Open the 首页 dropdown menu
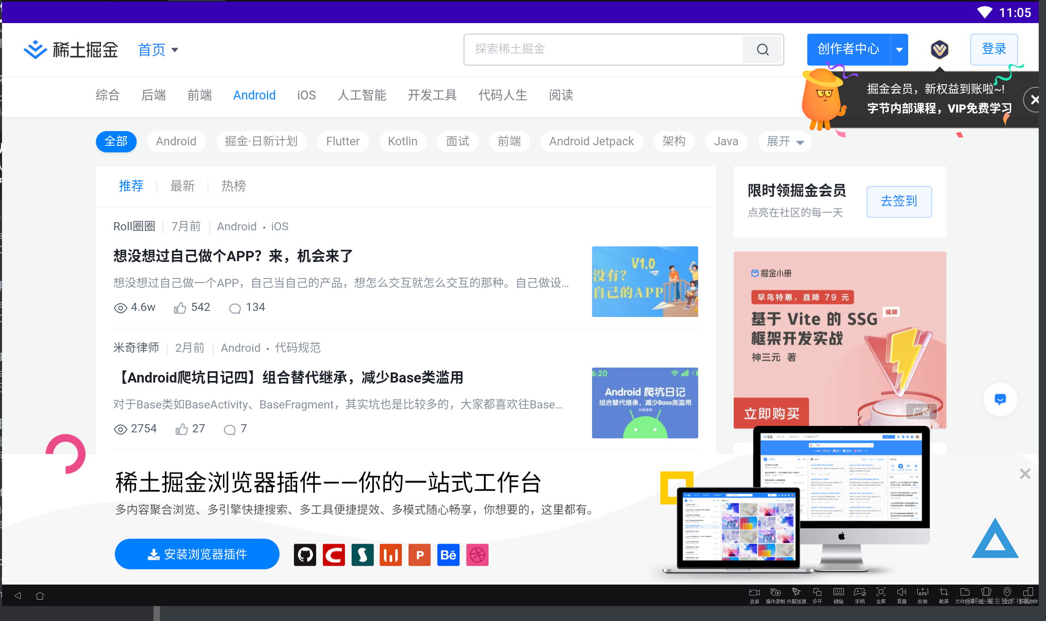 pyautogui.click(x=158, y=50)
